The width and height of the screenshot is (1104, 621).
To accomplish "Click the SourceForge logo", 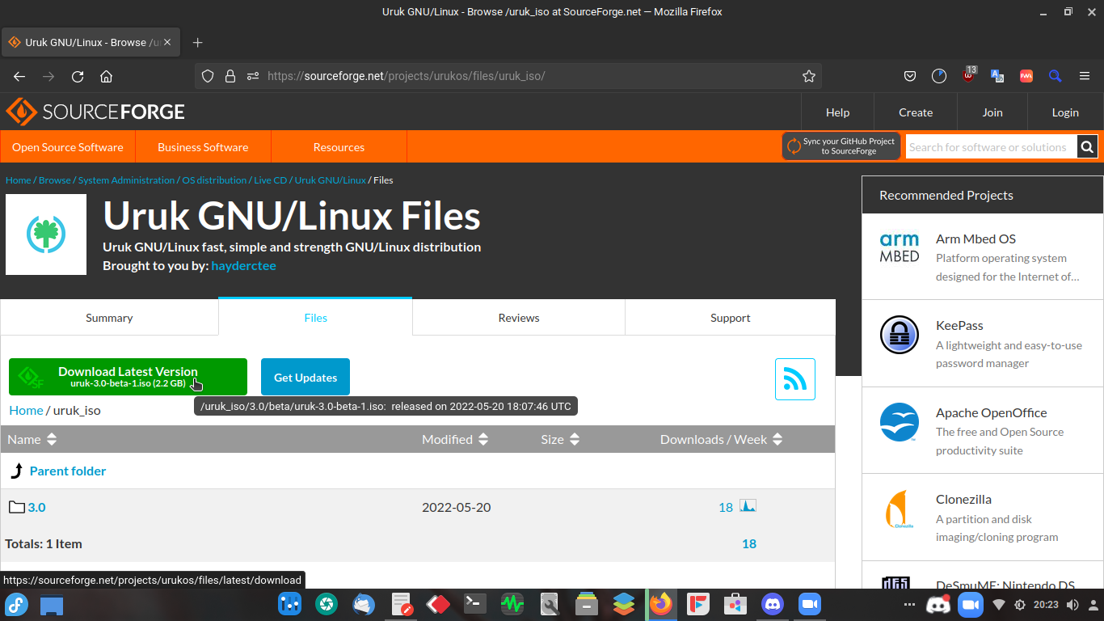I will coord(95,112).
